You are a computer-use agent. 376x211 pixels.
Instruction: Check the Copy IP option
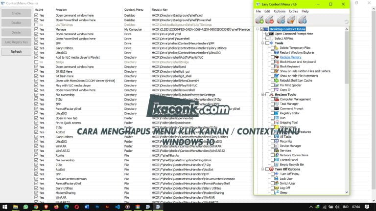(x=273, y=90)
